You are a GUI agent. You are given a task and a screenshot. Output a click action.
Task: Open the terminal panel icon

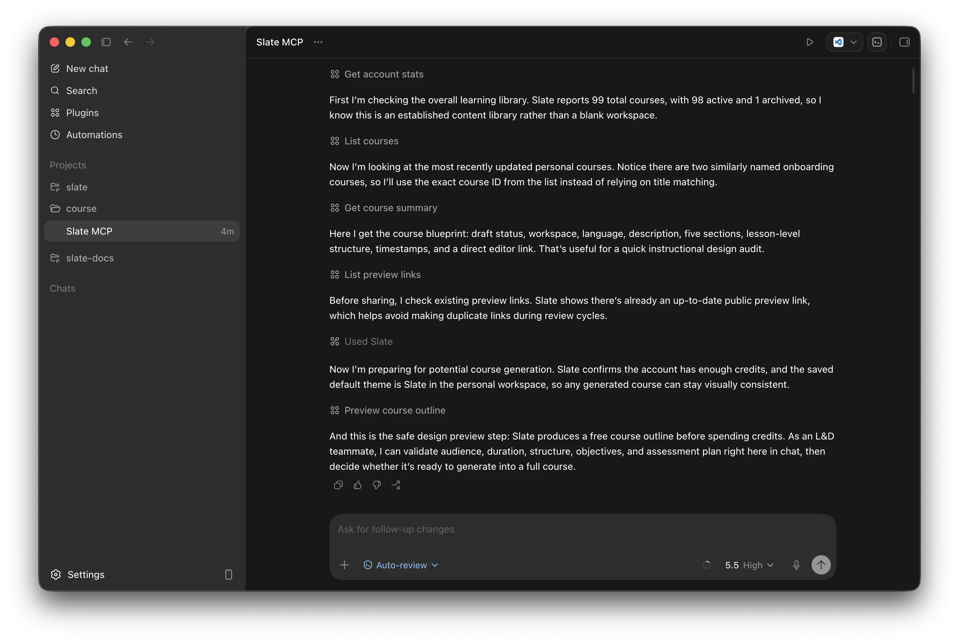pos(877,42)
